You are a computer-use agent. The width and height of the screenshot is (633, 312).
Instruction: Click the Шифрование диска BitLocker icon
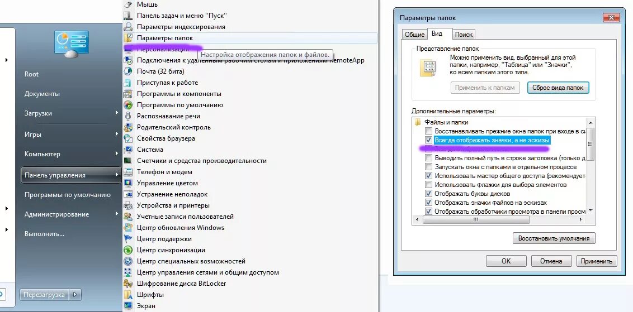click(128, 284)
